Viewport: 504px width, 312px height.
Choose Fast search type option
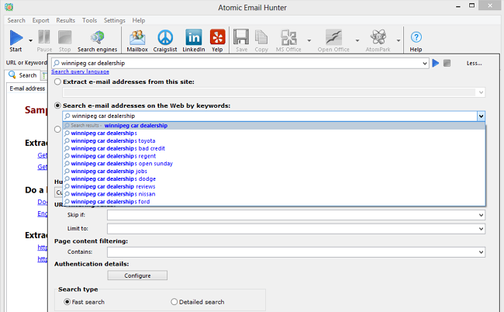[67, 302]
